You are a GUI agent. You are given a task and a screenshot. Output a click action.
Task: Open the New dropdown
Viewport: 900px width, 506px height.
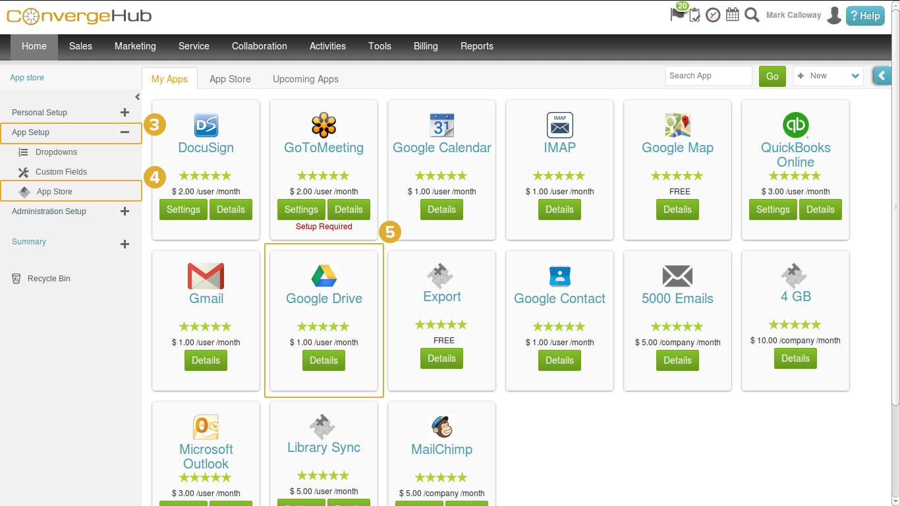pyautogui.click(x=828, y=76)
